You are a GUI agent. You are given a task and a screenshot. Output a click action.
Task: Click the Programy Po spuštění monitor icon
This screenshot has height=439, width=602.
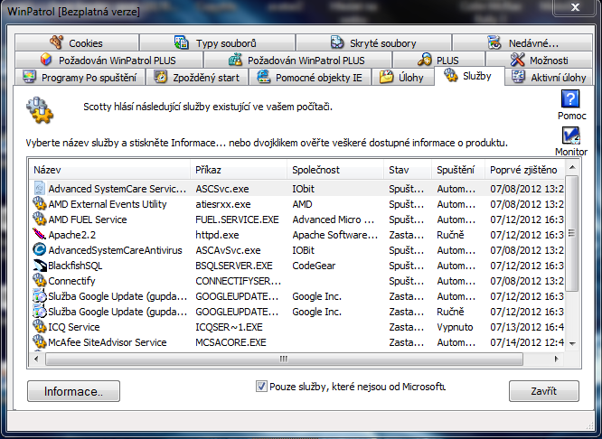pos(29,77)
